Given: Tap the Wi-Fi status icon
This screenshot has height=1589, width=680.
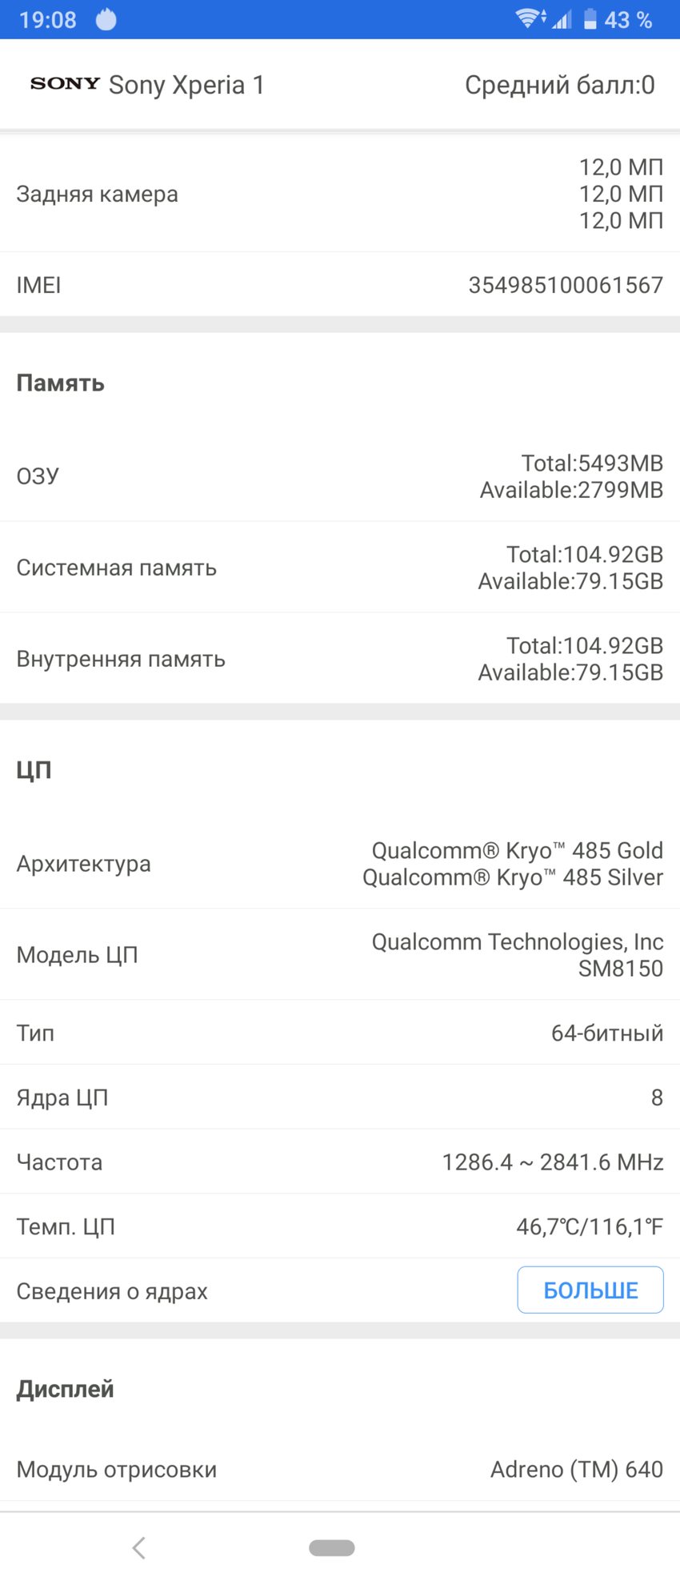Looking at the screenshot, I should pyautogui.click(x=530, y=18).
